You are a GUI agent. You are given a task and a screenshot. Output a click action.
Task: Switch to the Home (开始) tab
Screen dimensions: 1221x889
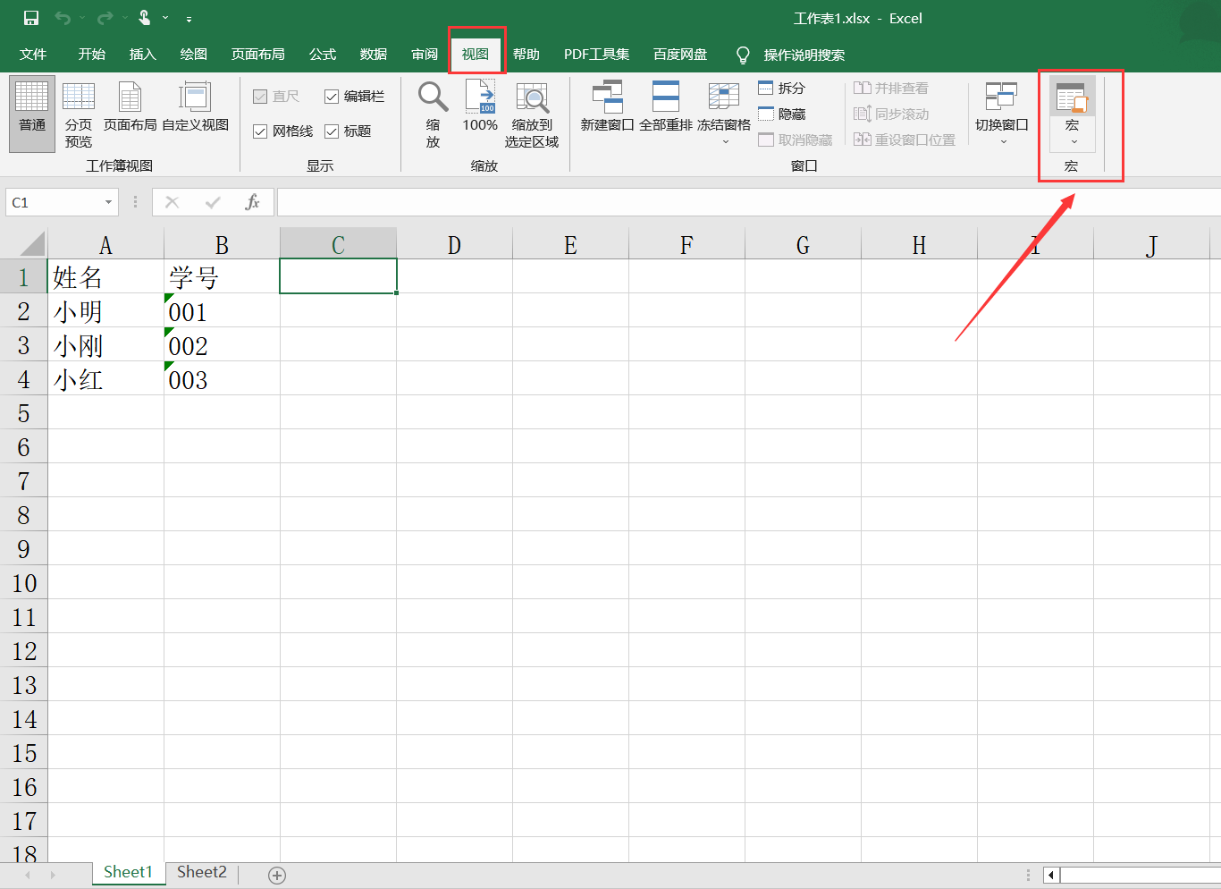click(91, 55)
